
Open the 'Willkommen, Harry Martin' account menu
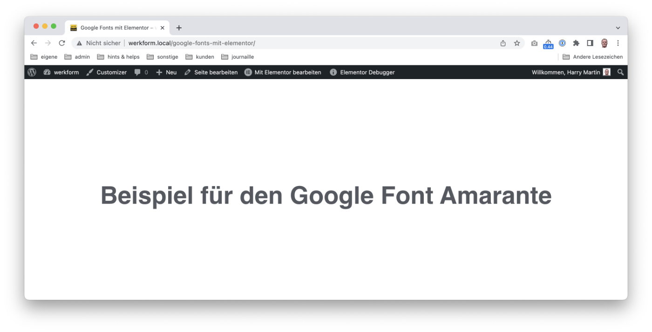(x=571, y=72)
